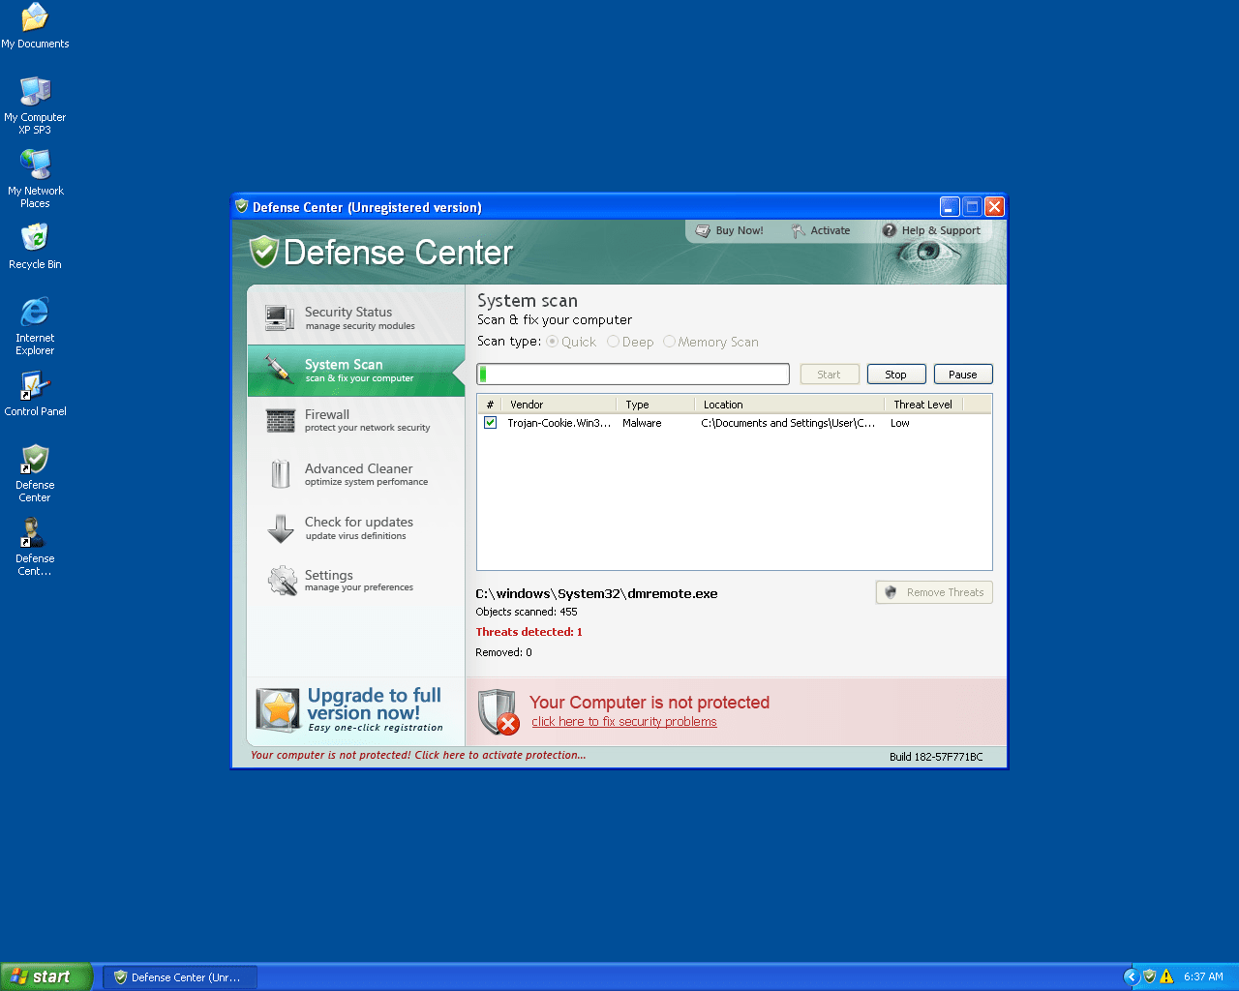
Task: Choose the Memory Scan radio option
Action: pyautogui.click(x=670, y=342)
